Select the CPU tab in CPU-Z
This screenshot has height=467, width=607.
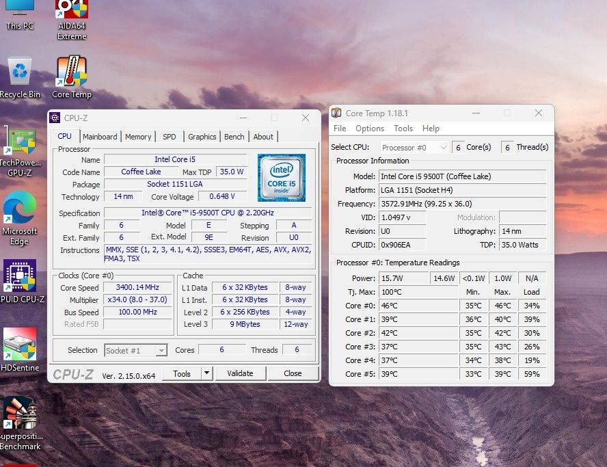64,136
